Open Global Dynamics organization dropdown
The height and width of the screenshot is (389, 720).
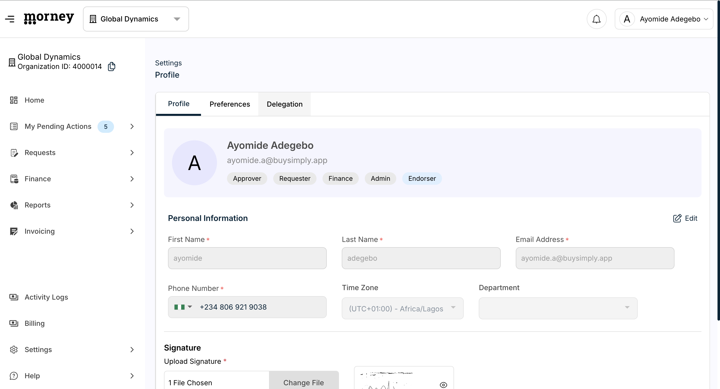(x=136, y=19)
